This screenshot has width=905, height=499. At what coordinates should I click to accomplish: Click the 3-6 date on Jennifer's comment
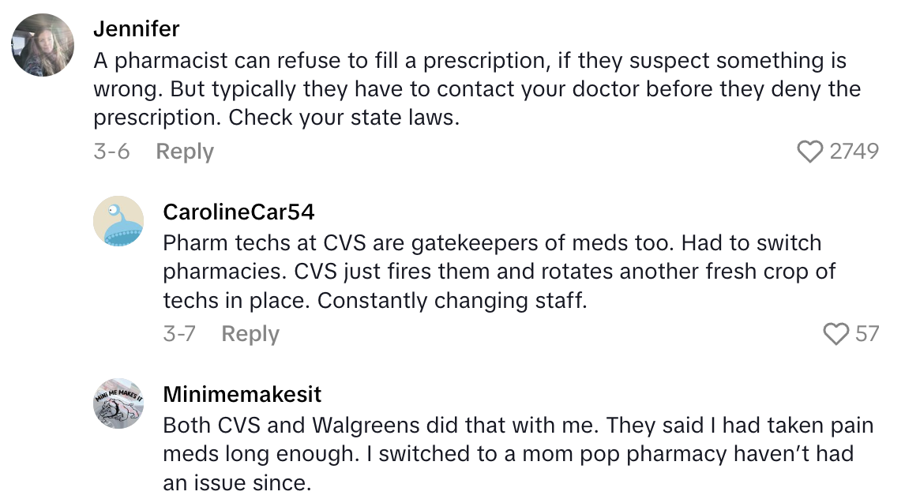111,152
